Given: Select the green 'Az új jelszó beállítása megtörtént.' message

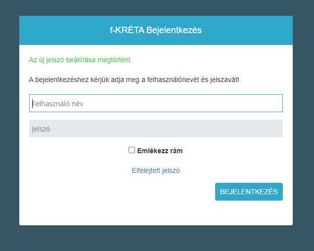Looking at the screenshot, I should [x=81, y=60].
